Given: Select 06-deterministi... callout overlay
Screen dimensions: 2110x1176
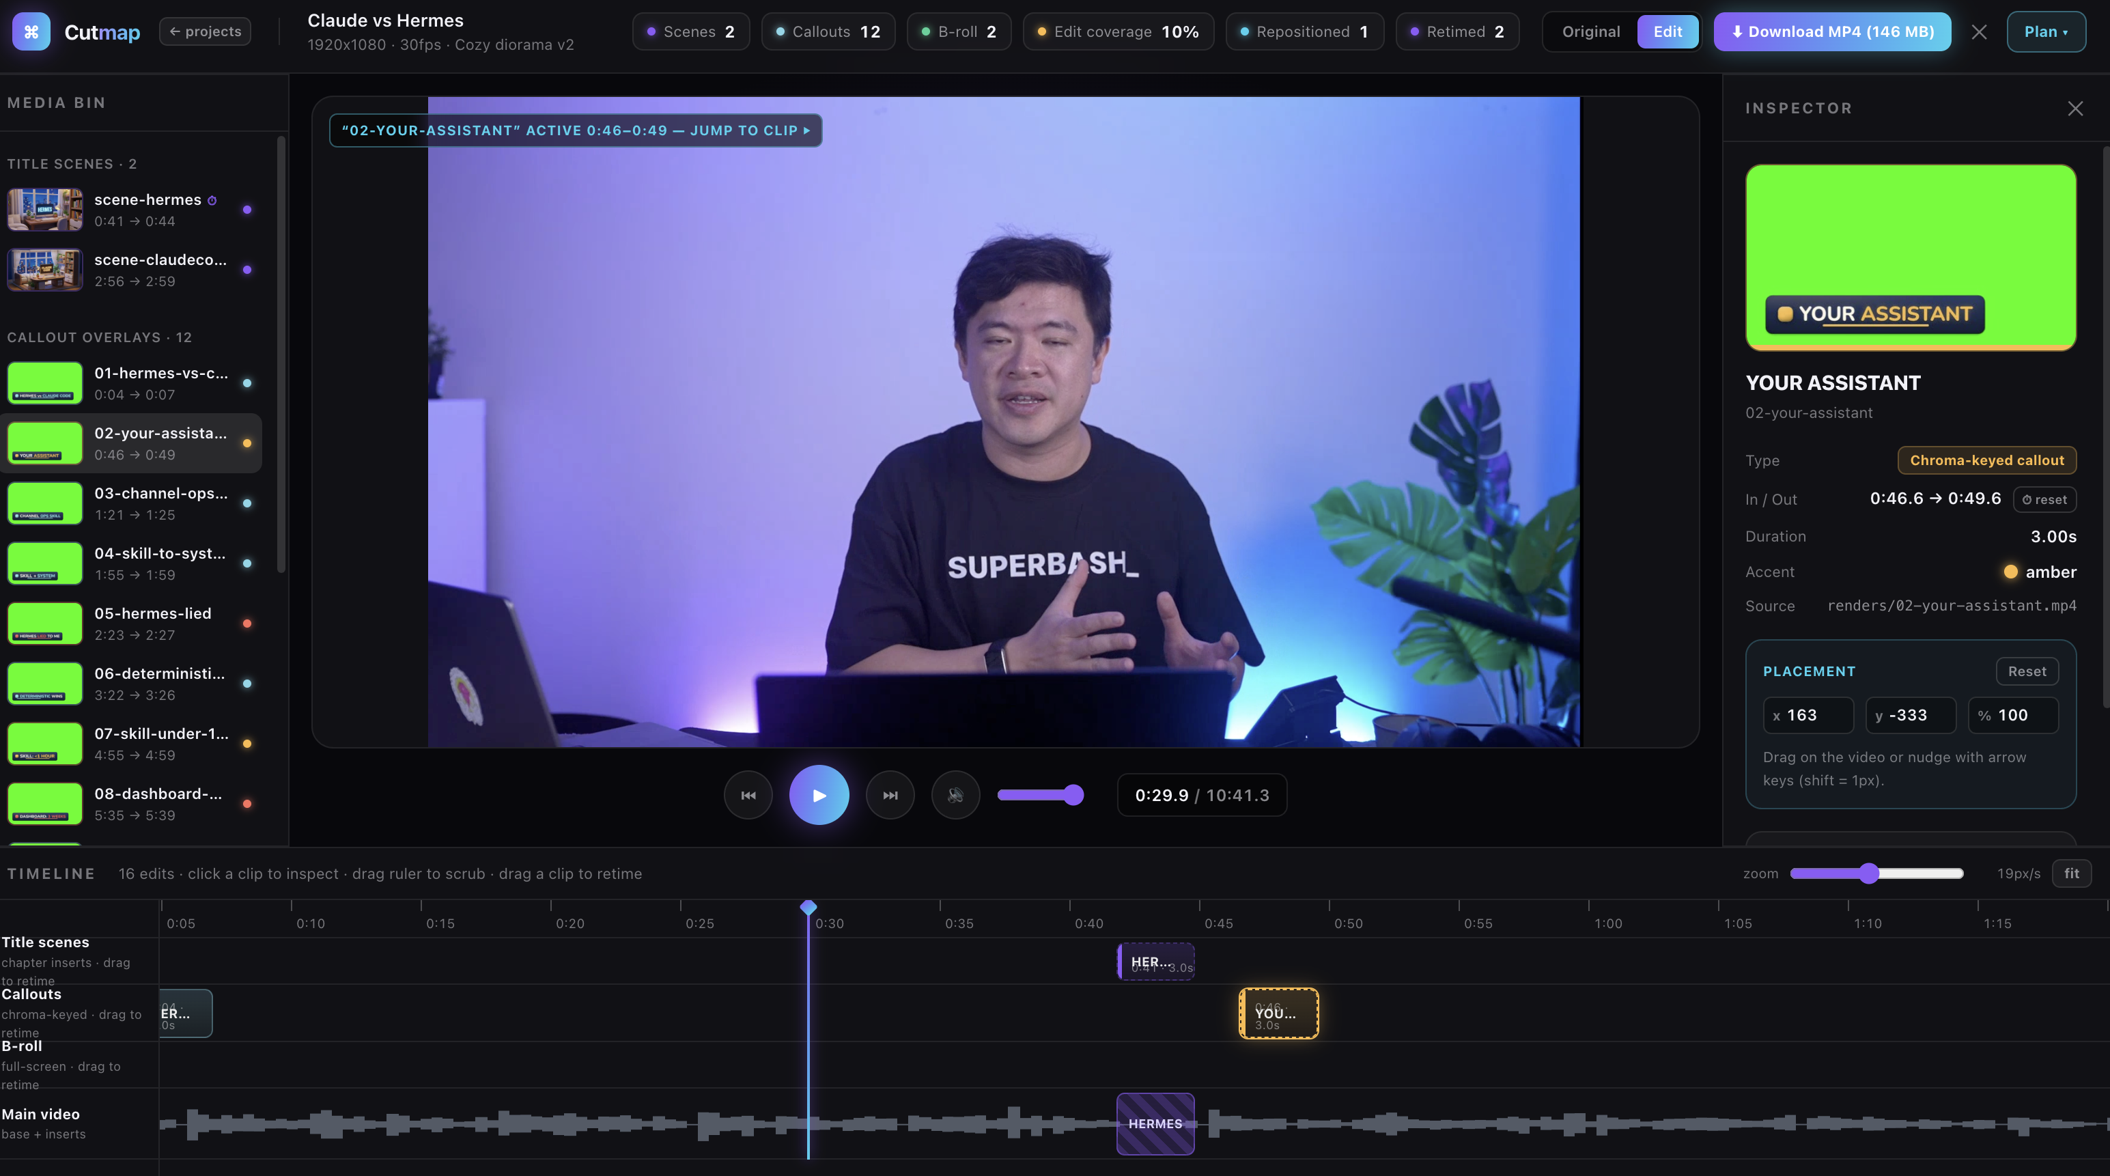Looking at the screenshot, I should pos(131,684).
